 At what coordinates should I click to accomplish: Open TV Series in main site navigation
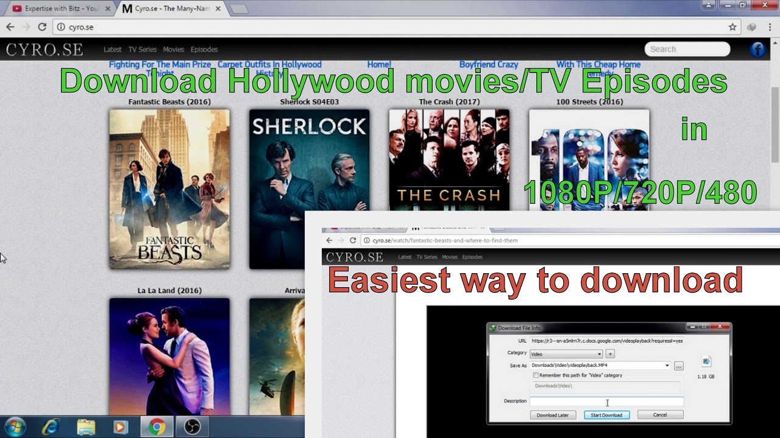pyautogui.click(x=142, y=49)
